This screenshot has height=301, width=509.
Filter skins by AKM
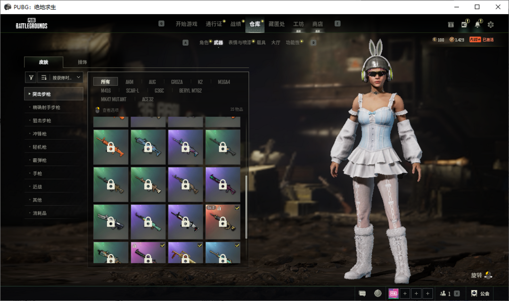[x=130, y=82]
